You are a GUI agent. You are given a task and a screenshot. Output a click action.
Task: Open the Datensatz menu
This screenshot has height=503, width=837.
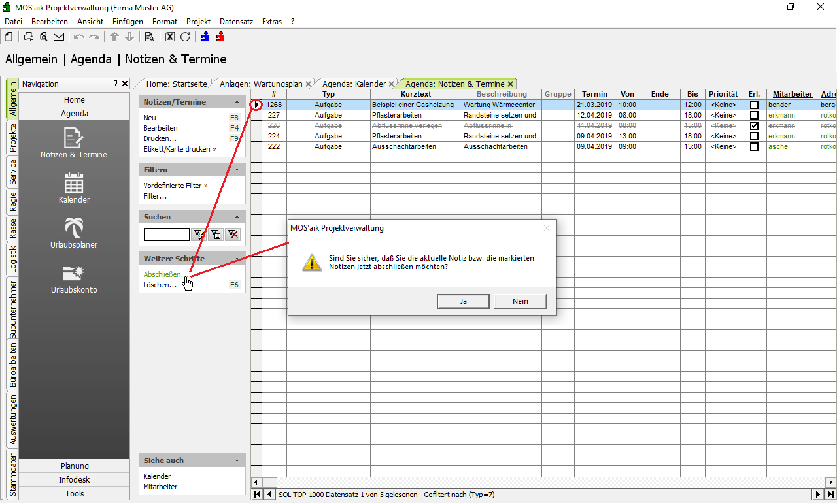(236, 22)
